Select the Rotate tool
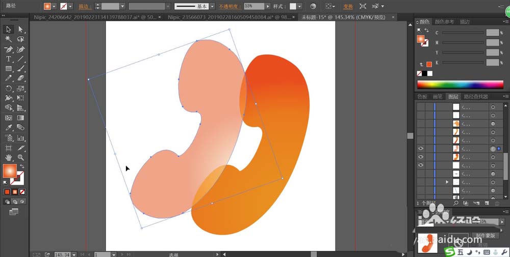The height and width of the screenshot is (257, 510). pos(9,88)
